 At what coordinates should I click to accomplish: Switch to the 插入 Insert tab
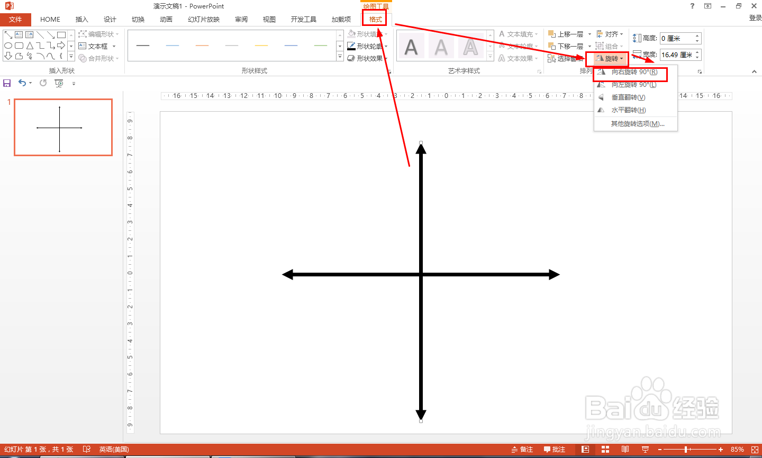82,20
